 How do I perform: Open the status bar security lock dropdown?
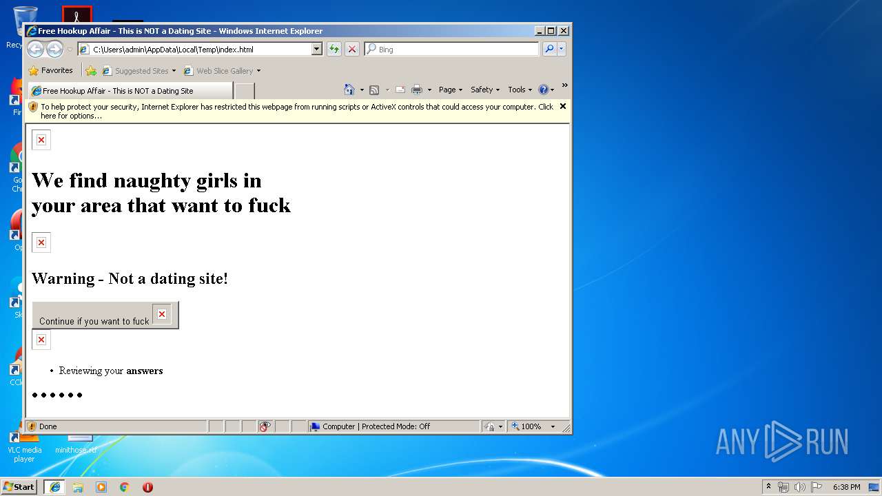click(493, 426)
